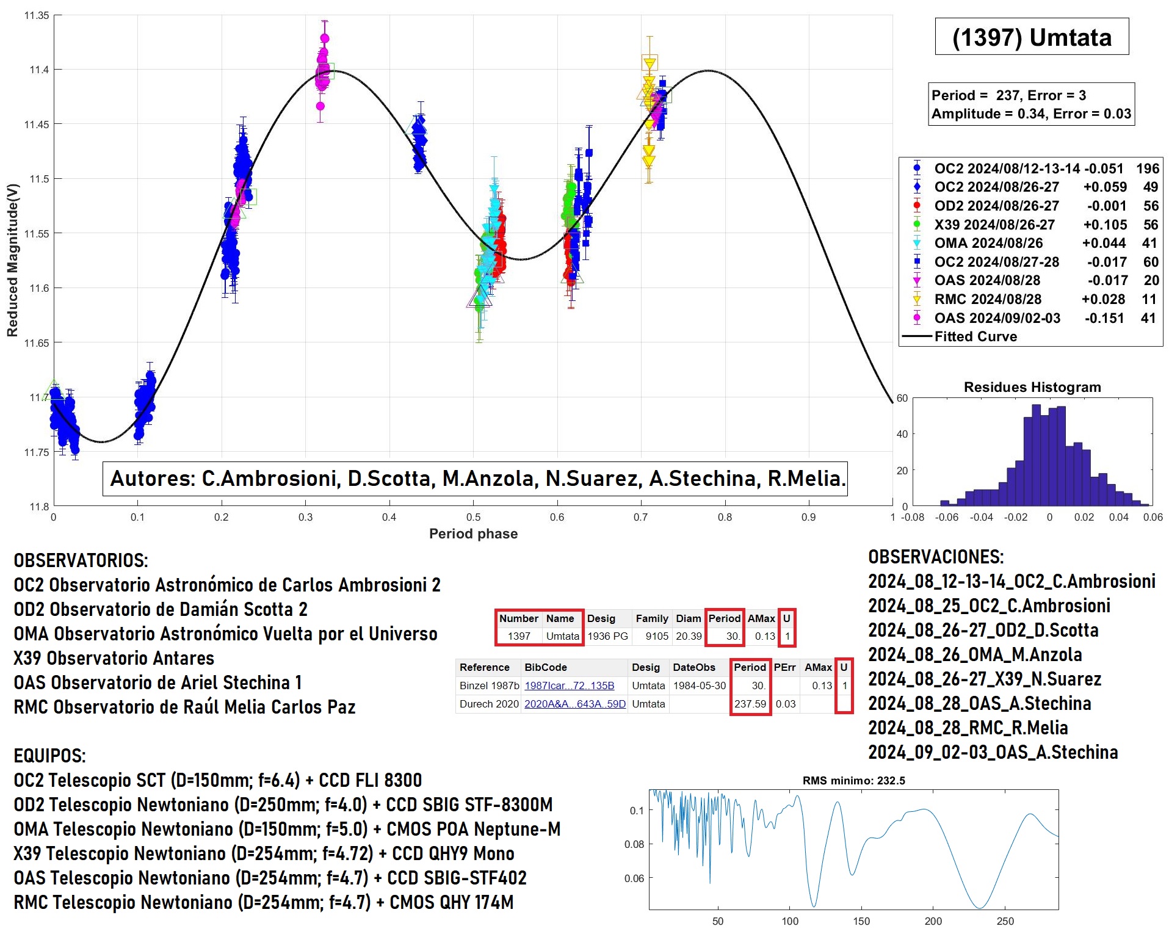Click the Fitted Curve legend entry

(960, 336)
